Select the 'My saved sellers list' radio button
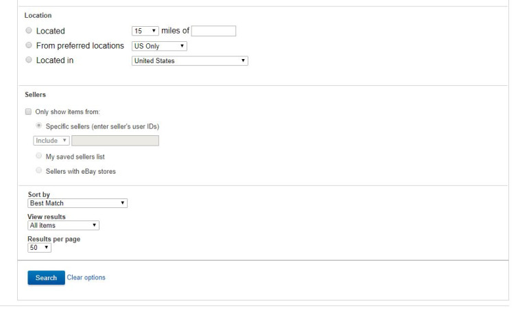The height and width of the screenshot is (311, 520). pyautogui.click(x=39, y=157)
